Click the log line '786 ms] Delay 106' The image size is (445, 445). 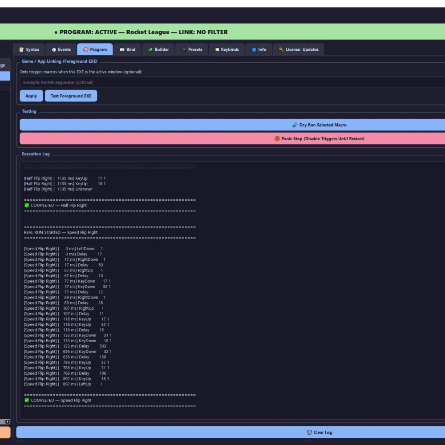(x=65, y=373)
